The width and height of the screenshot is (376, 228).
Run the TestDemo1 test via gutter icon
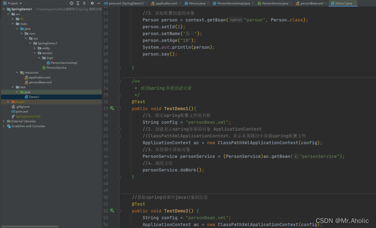pyautogui.click(x=112, y=108)
